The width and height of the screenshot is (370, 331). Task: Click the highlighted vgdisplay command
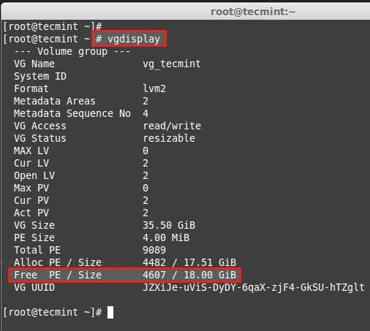[x=129, y=39]
